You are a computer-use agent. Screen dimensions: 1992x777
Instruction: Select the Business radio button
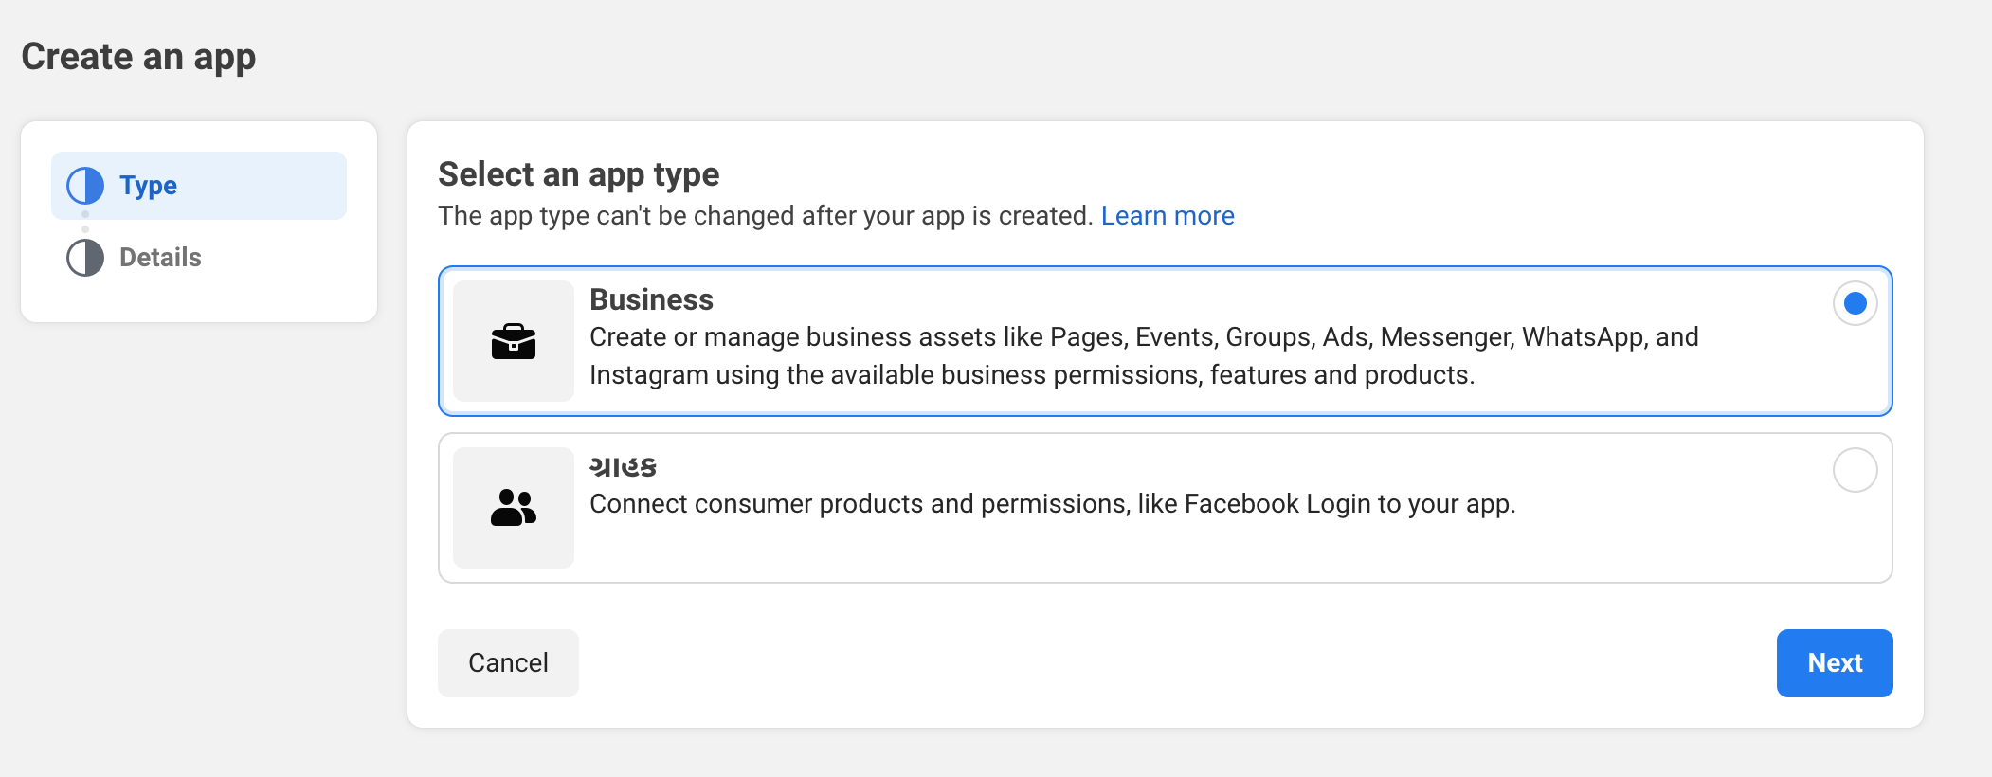tap(1855, 303)
